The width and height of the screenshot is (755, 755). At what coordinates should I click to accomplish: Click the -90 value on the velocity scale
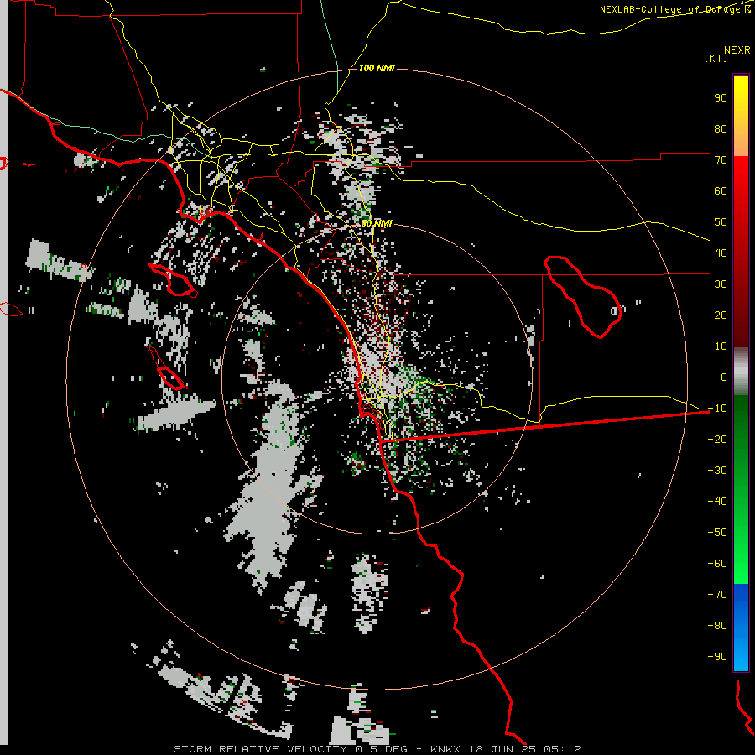coord(717,657)
